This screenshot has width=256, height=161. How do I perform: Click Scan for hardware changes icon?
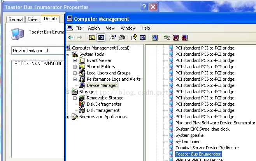coord(155,38)
